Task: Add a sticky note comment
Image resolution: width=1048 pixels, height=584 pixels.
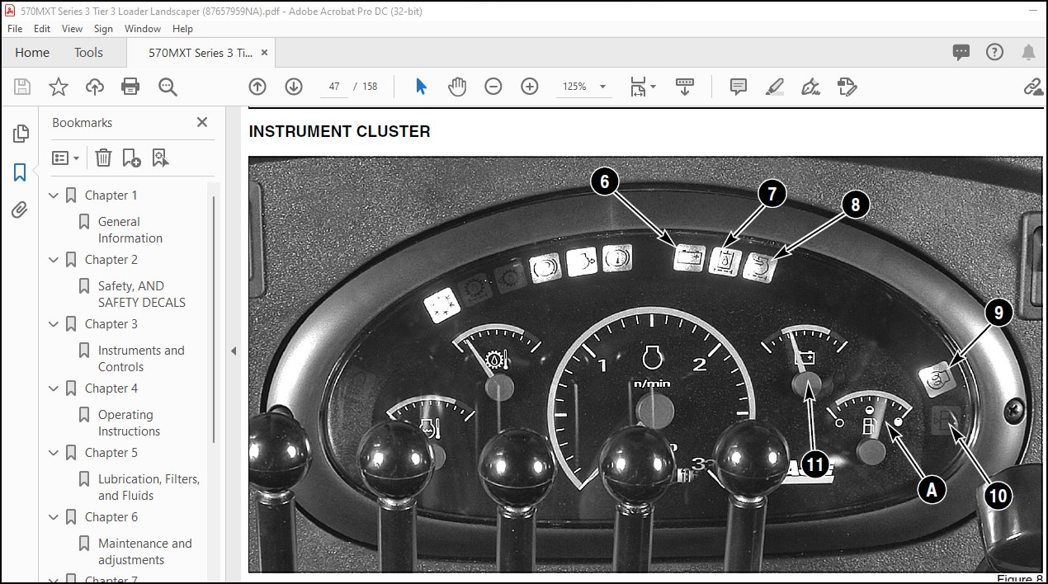Action: click(739, 87)
